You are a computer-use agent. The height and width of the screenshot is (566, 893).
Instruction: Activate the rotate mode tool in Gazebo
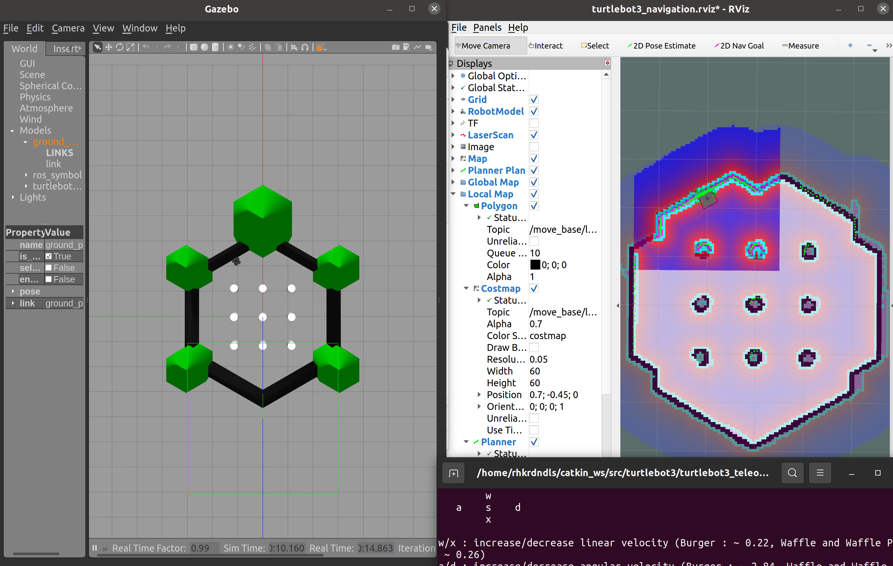tap(119, 47)
